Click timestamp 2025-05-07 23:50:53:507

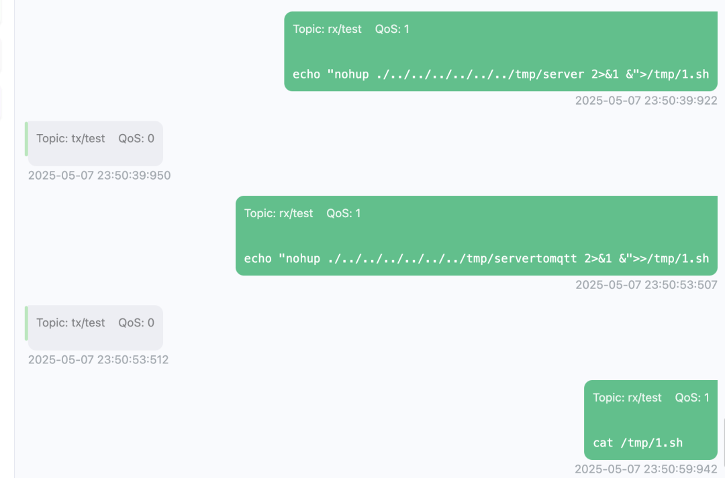click(646, 285)
